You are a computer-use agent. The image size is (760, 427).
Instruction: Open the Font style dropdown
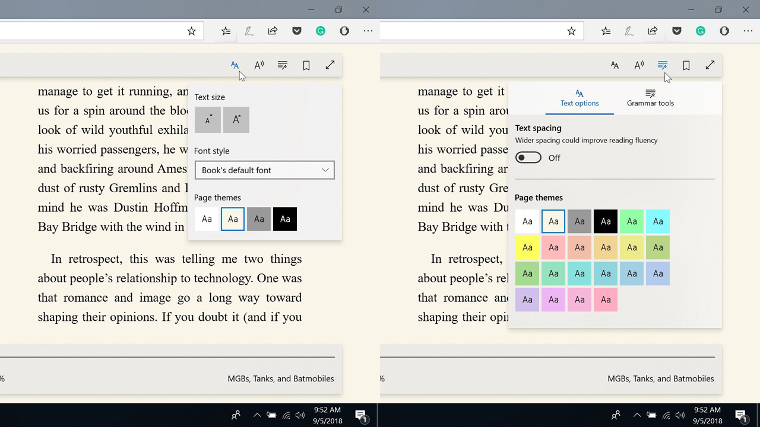(264, 170)
